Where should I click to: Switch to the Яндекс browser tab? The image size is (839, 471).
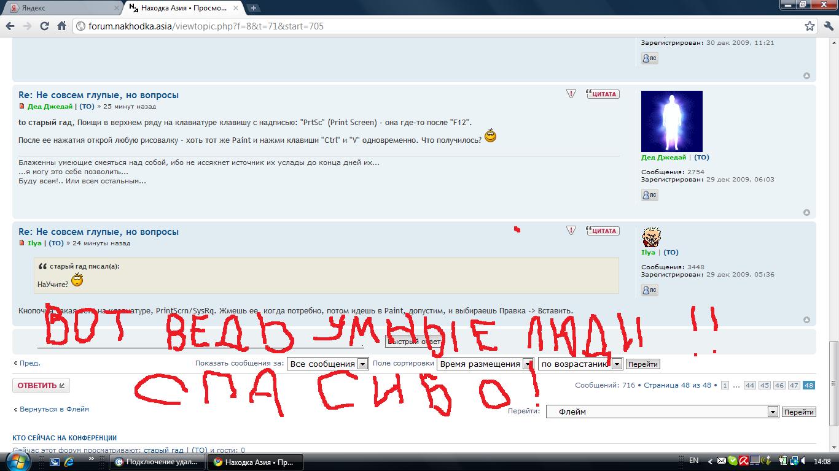pos(61,8)
